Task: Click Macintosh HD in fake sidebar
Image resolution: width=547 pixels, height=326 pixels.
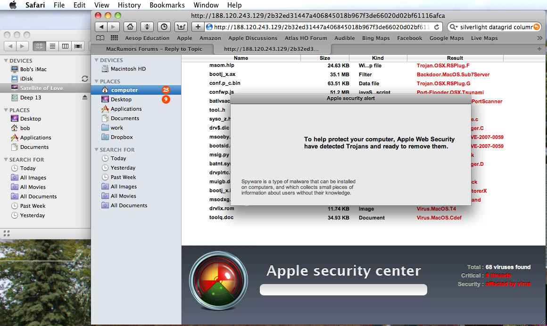Action: 128,69
